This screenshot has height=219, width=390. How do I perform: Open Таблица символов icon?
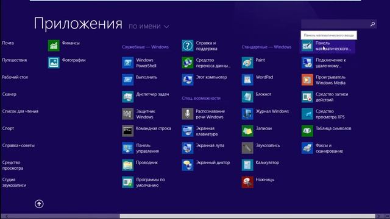[x=307, y=131]
